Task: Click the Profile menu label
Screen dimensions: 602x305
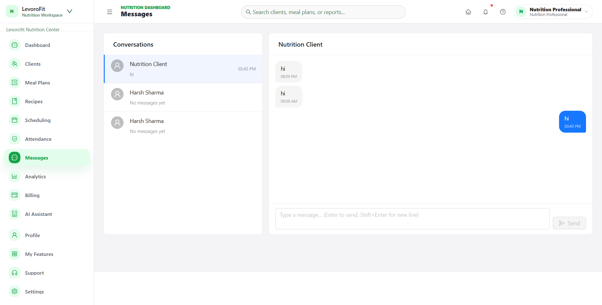Action: pos(33,235)
